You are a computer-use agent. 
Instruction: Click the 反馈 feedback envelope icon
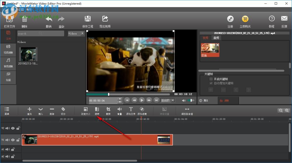pyautogui.click(x=284, y=19)
